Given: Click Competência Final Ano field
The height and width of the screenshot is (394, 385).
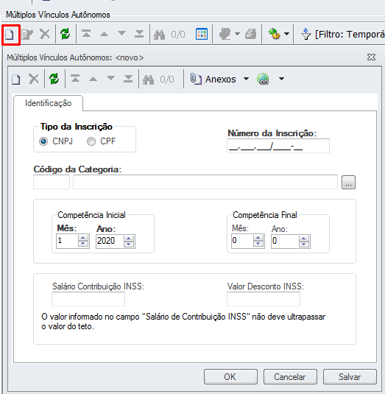Looking at the screenshot, I should pos(285,242).
